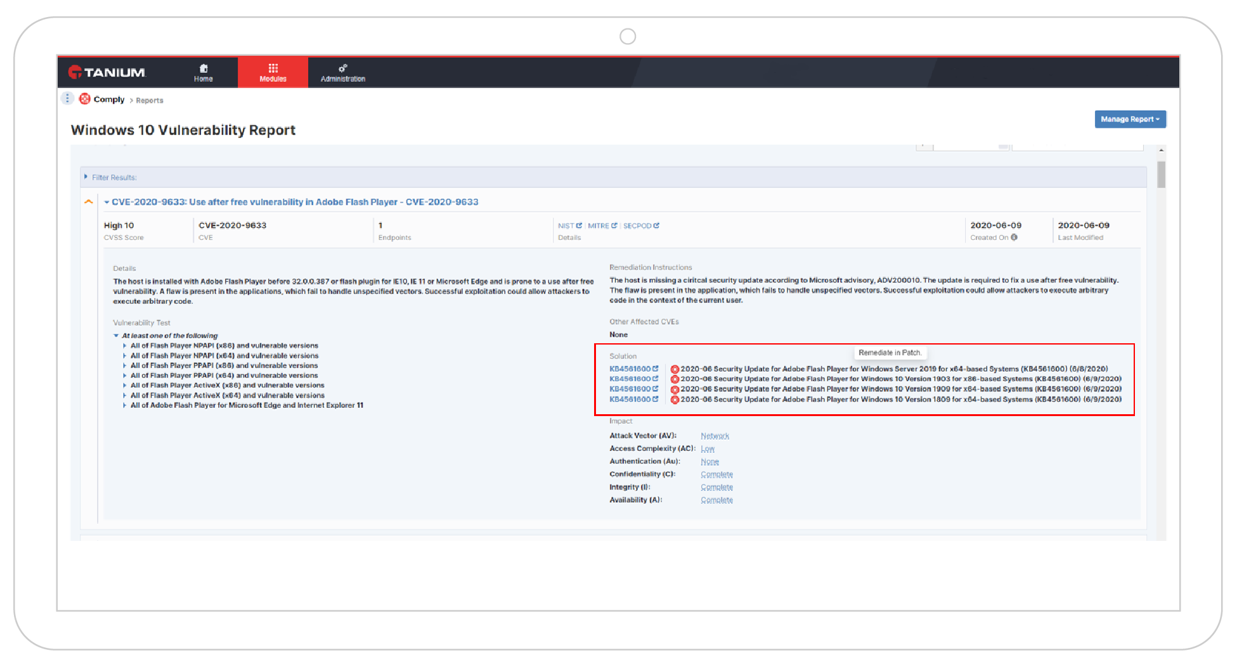Viewport: 1237px width, 665px height.
Task: Open the Modules menu
Action: tap(273, 73)
